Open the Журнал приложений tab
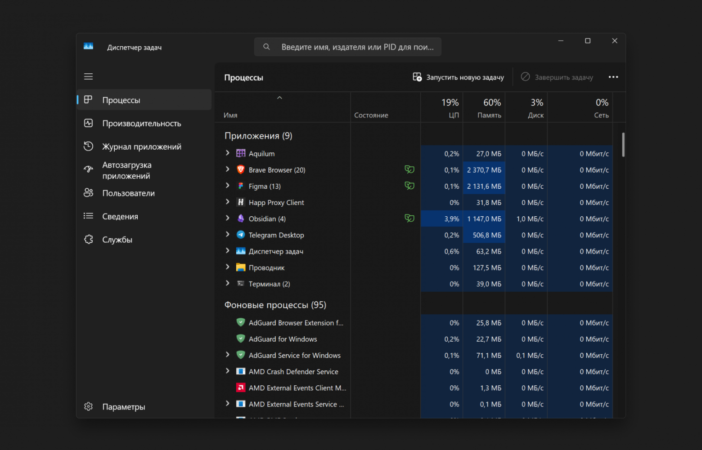 [x=144, y=147]
